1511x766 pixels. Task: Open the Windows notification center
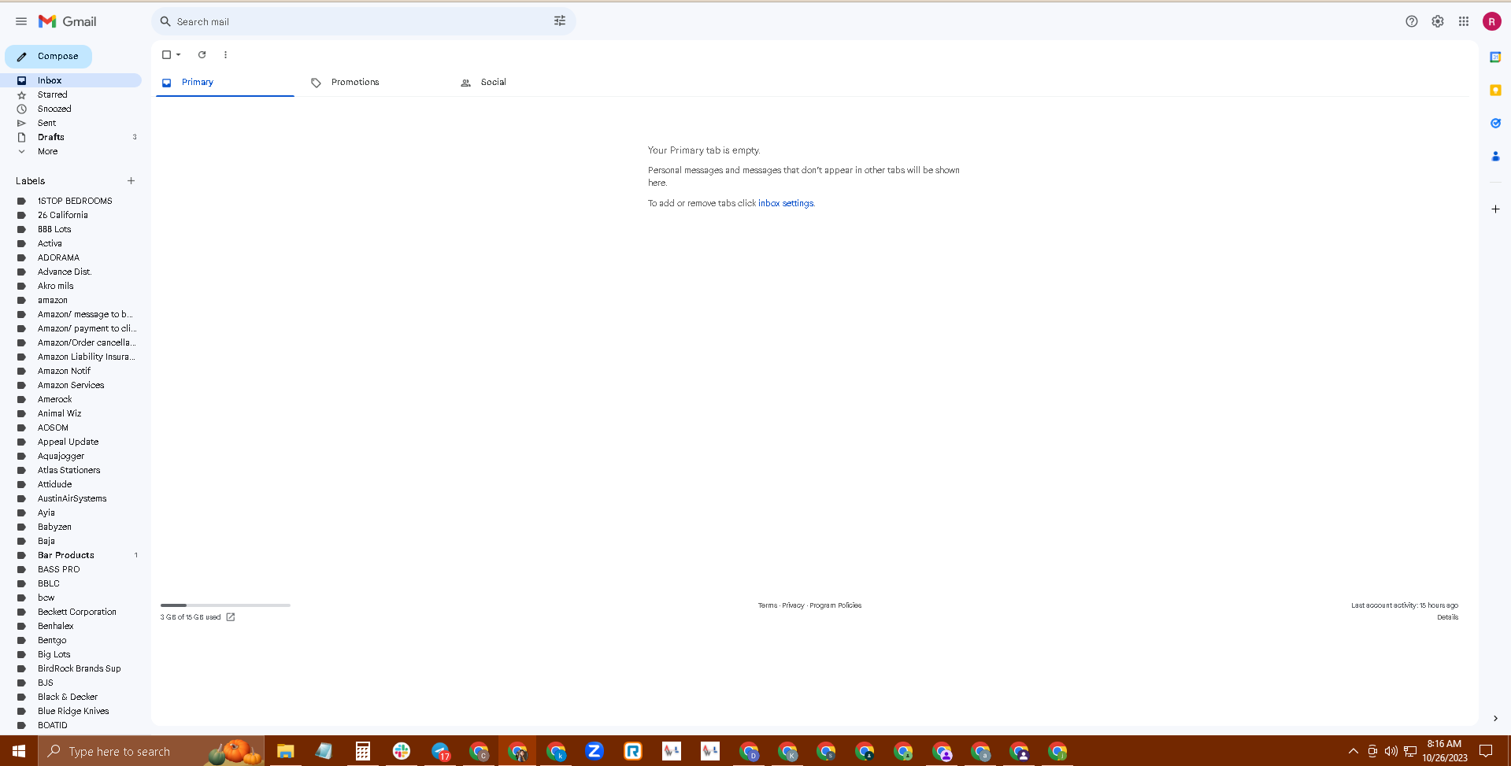[x=1486, y=751]
